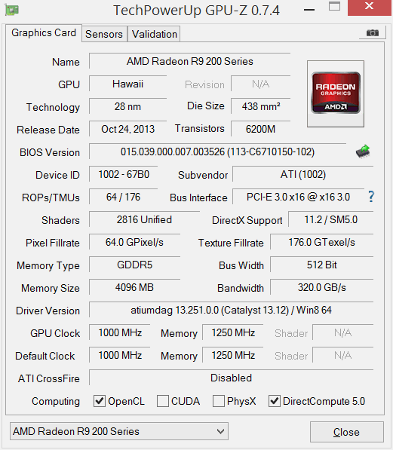
Task: Click the camera screenshot icon
Action: (x=372, y=32)
